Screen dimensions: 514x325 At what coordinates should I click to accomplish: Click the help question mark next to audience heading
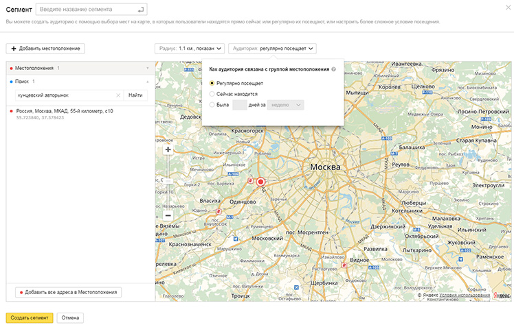point(334,69)
